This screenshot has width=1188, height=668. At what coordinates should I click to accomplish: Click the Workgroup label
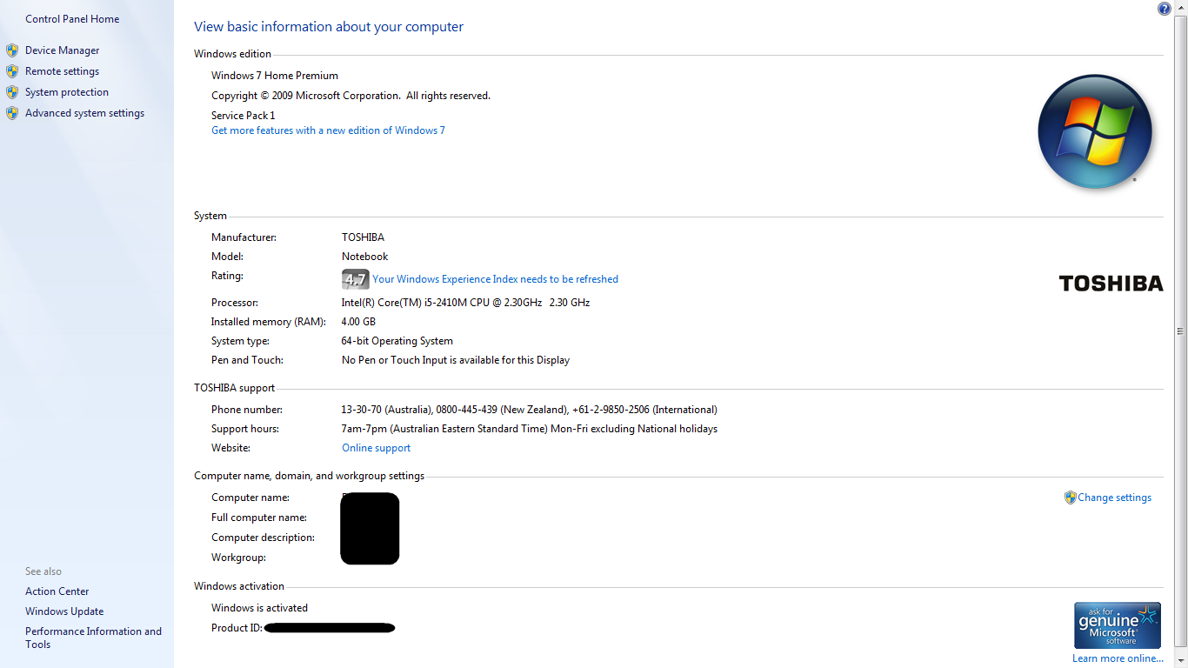pos(238,558)
